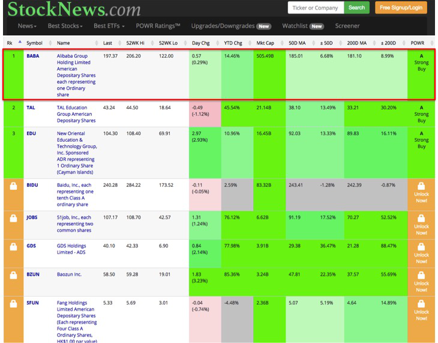Open the BZUN symbol link
This screenshot has width=438, height=343.
[x=33, y=275]
